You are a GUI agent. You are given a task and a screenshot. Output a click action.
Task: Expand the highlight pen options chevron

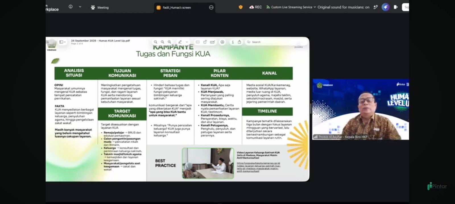pos(187,42)
